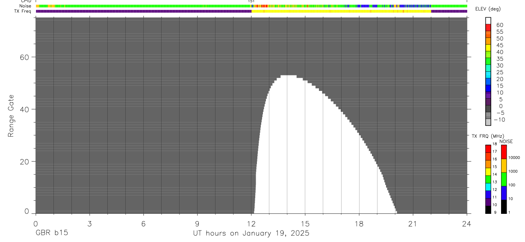This screenshot has width=525, height=242.
Task: Click the '1000' value in the NOISE legend
Action: 513,171
